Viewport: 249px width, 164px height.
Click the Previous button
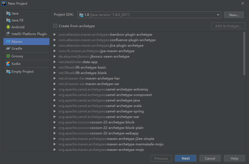click(x=161, y=158)
